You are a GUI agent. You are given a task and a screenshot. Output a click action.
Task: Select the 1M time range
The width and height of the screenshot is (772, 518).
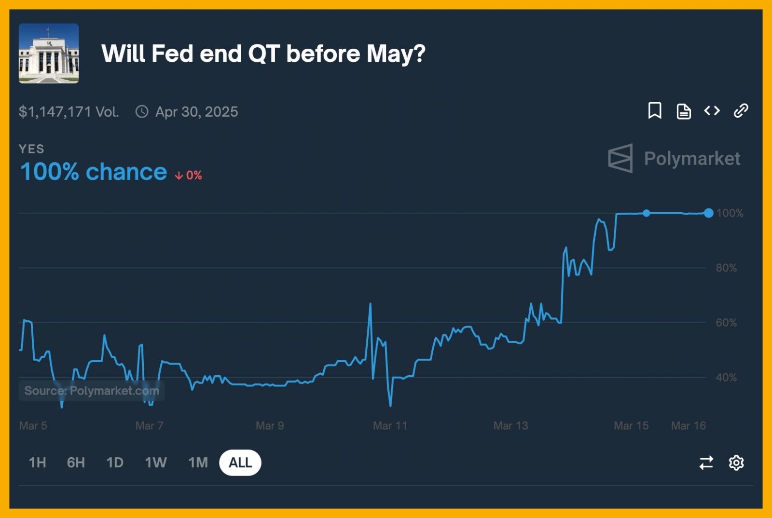pyautogui.click(x=198, y=463)
